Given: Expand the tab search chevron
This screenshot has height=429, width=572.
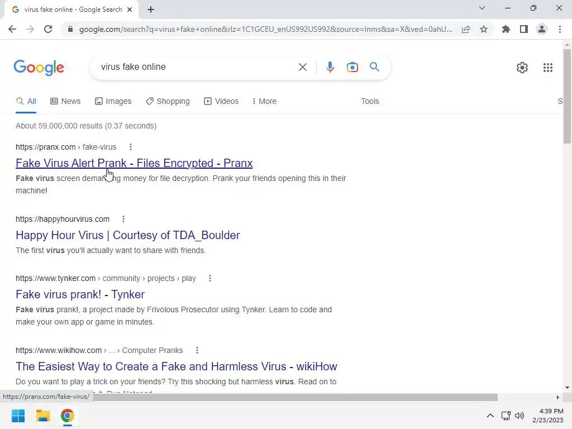Looking at the screenshot, I should tap(482, 8).
